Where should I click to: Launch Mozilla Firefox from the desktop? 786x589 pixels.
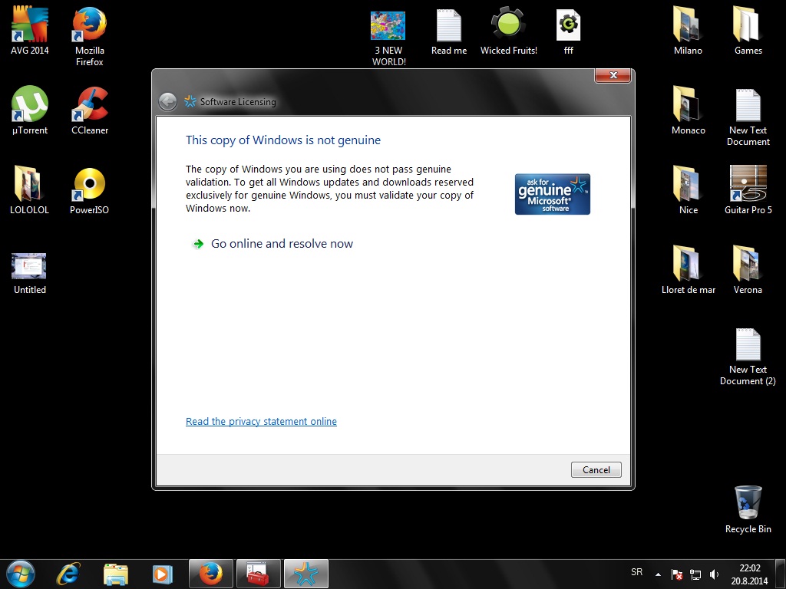tap(90, 35)
